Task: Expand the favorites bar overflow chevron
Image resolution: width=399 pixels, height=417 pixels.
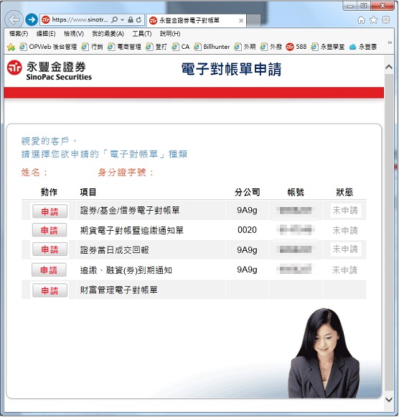Action: point(390,42)
